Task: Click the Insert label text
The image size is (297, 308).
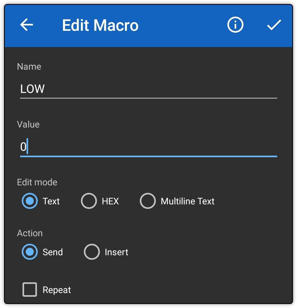Action: tap(116, 252)
